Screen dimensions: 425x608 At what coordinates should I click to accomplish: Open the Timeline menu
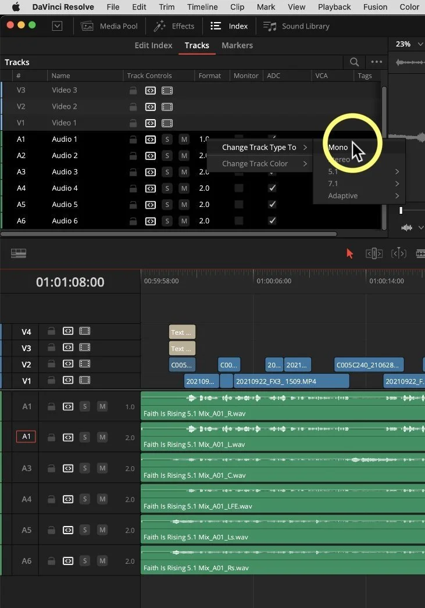coord(202,7)
